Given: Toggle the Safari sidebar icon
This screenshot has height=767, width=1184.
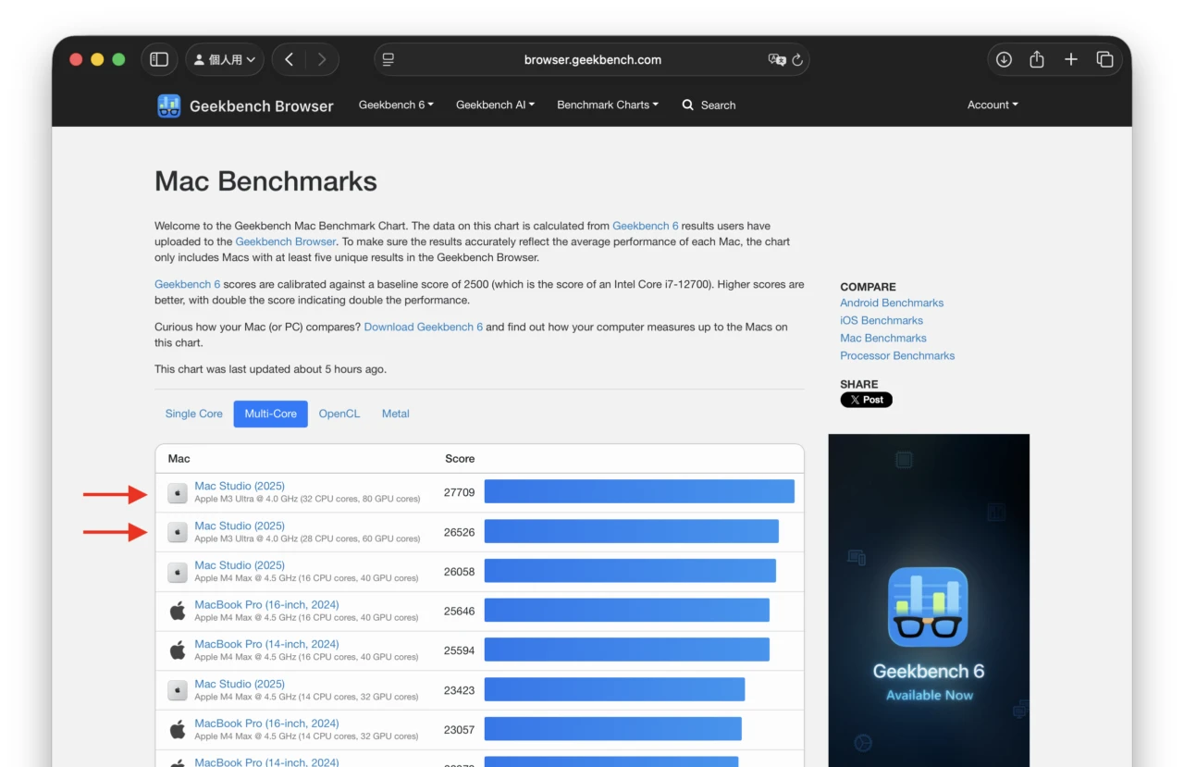Looking at the screenshot, I should click(159, 59).
